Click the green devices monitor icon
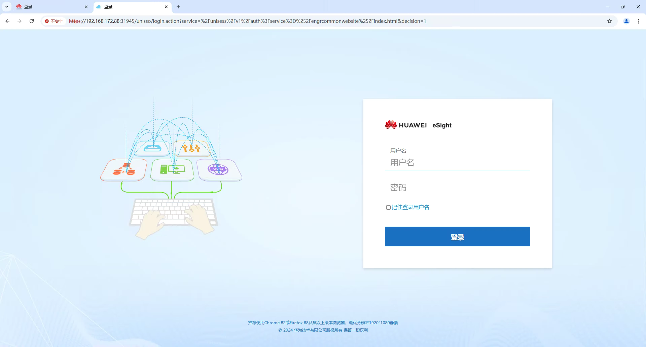 click(172, 169)
